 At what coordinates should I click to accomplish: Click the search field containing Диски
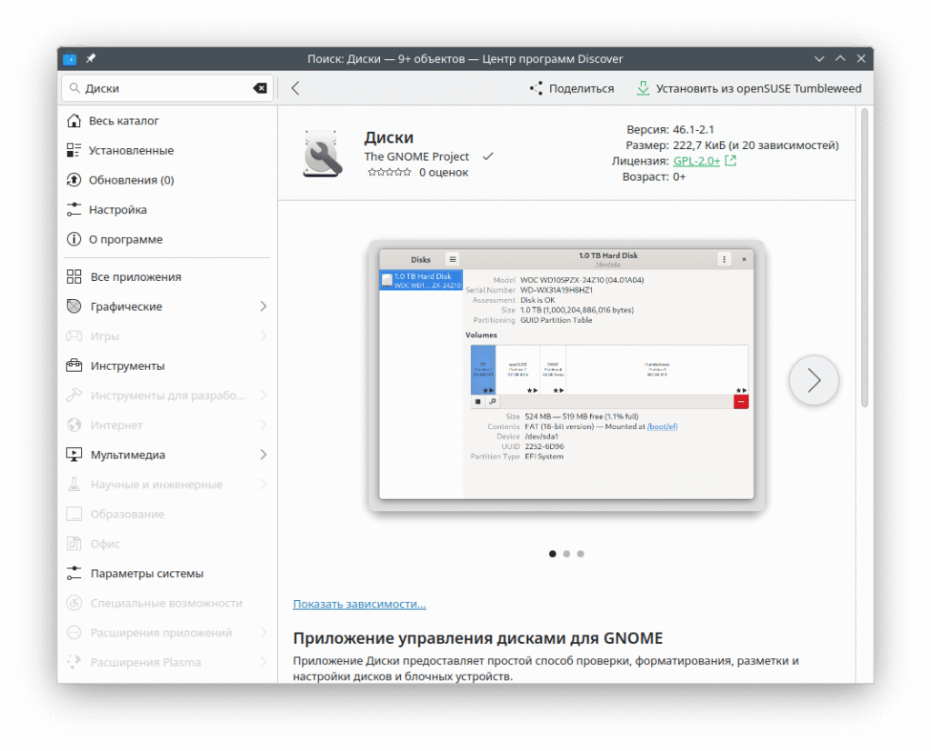click(x=167, y=88)
